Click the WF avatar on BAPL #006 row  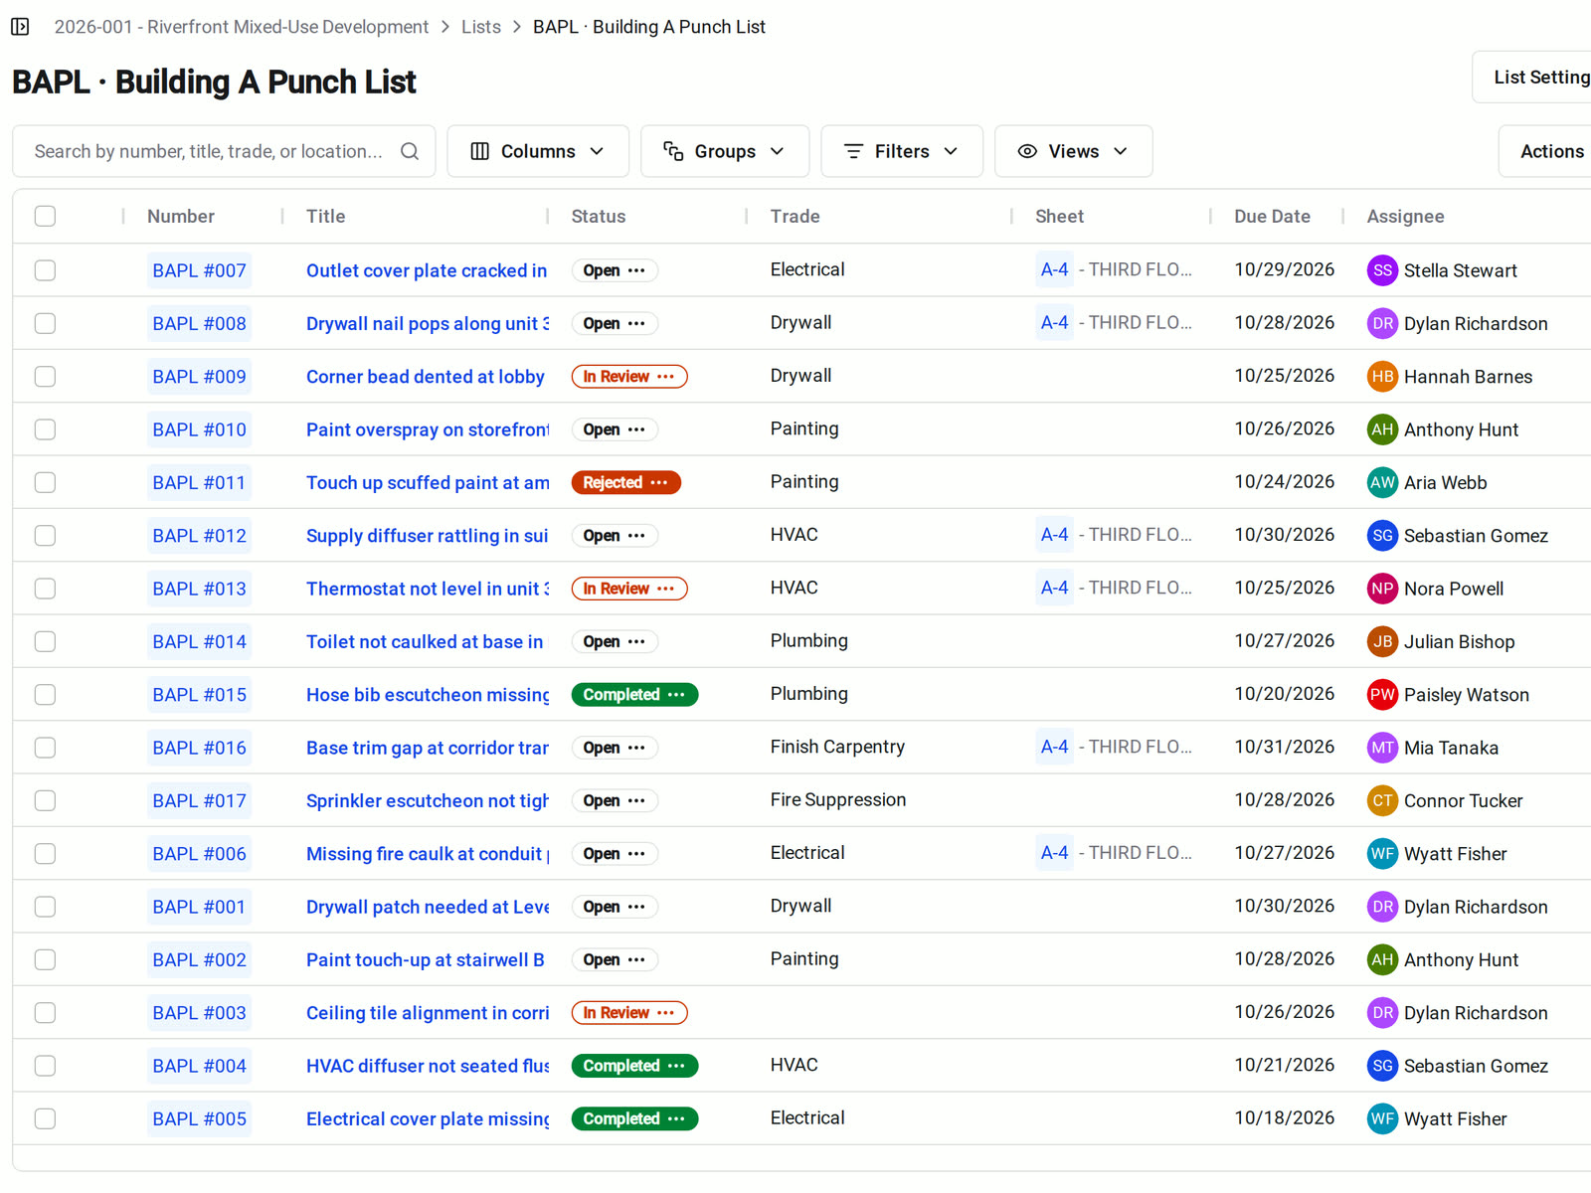point(1382,854)
